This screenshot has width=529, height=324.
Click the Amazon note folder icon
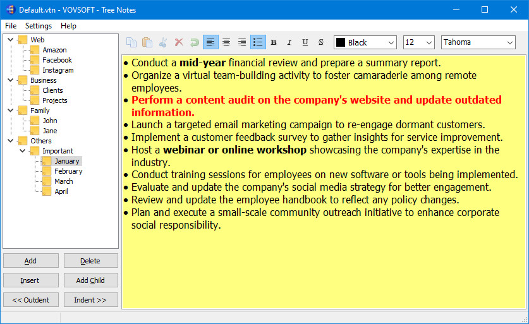pyautogui.click(x=35, y=50)
